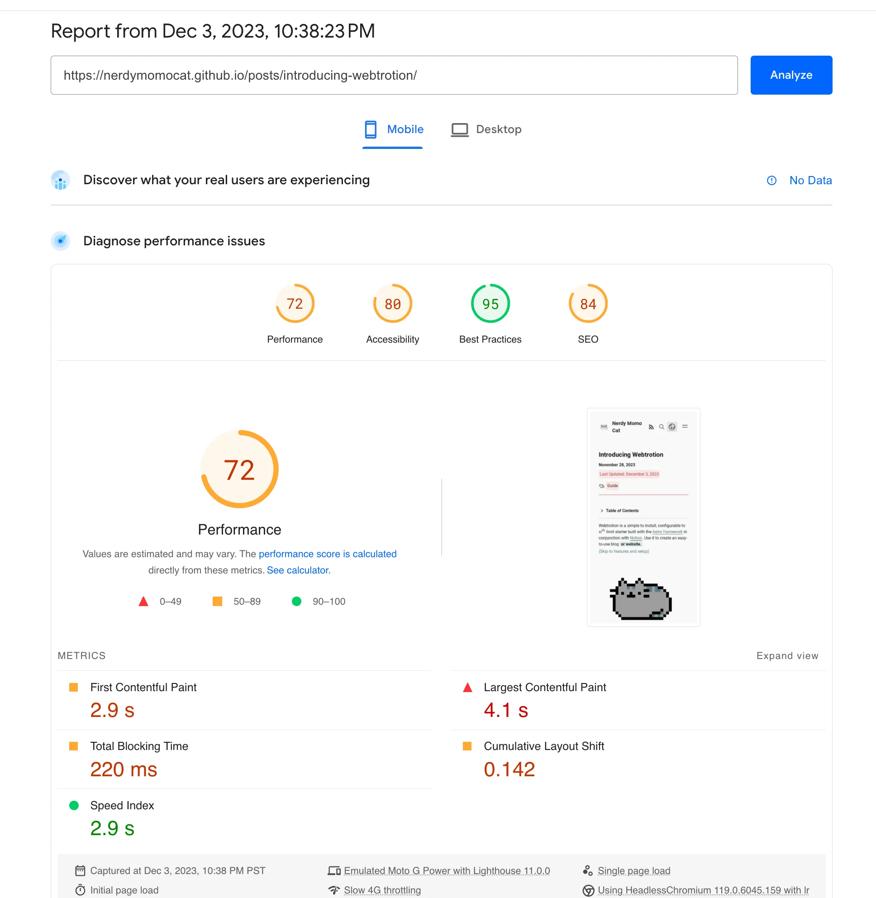Click the Performance score gauge 72
The width and height of the screenshot is (876, 898).
click(x=295, y=304)
